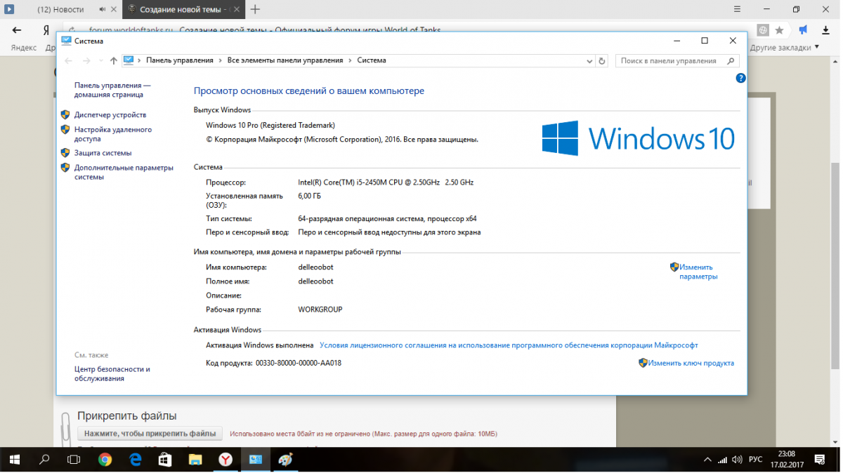Image resolution: width=843 pixels, height=473 pixels.
Task: Click product code '00330-80000-00000-AA018'
Action: click(299, 364)
